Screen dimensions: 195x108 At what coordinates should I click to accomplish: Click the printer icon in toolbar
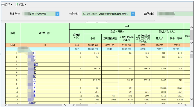(3, 5)
